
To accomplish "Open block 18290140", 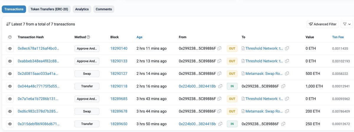I will coord(119,49).
